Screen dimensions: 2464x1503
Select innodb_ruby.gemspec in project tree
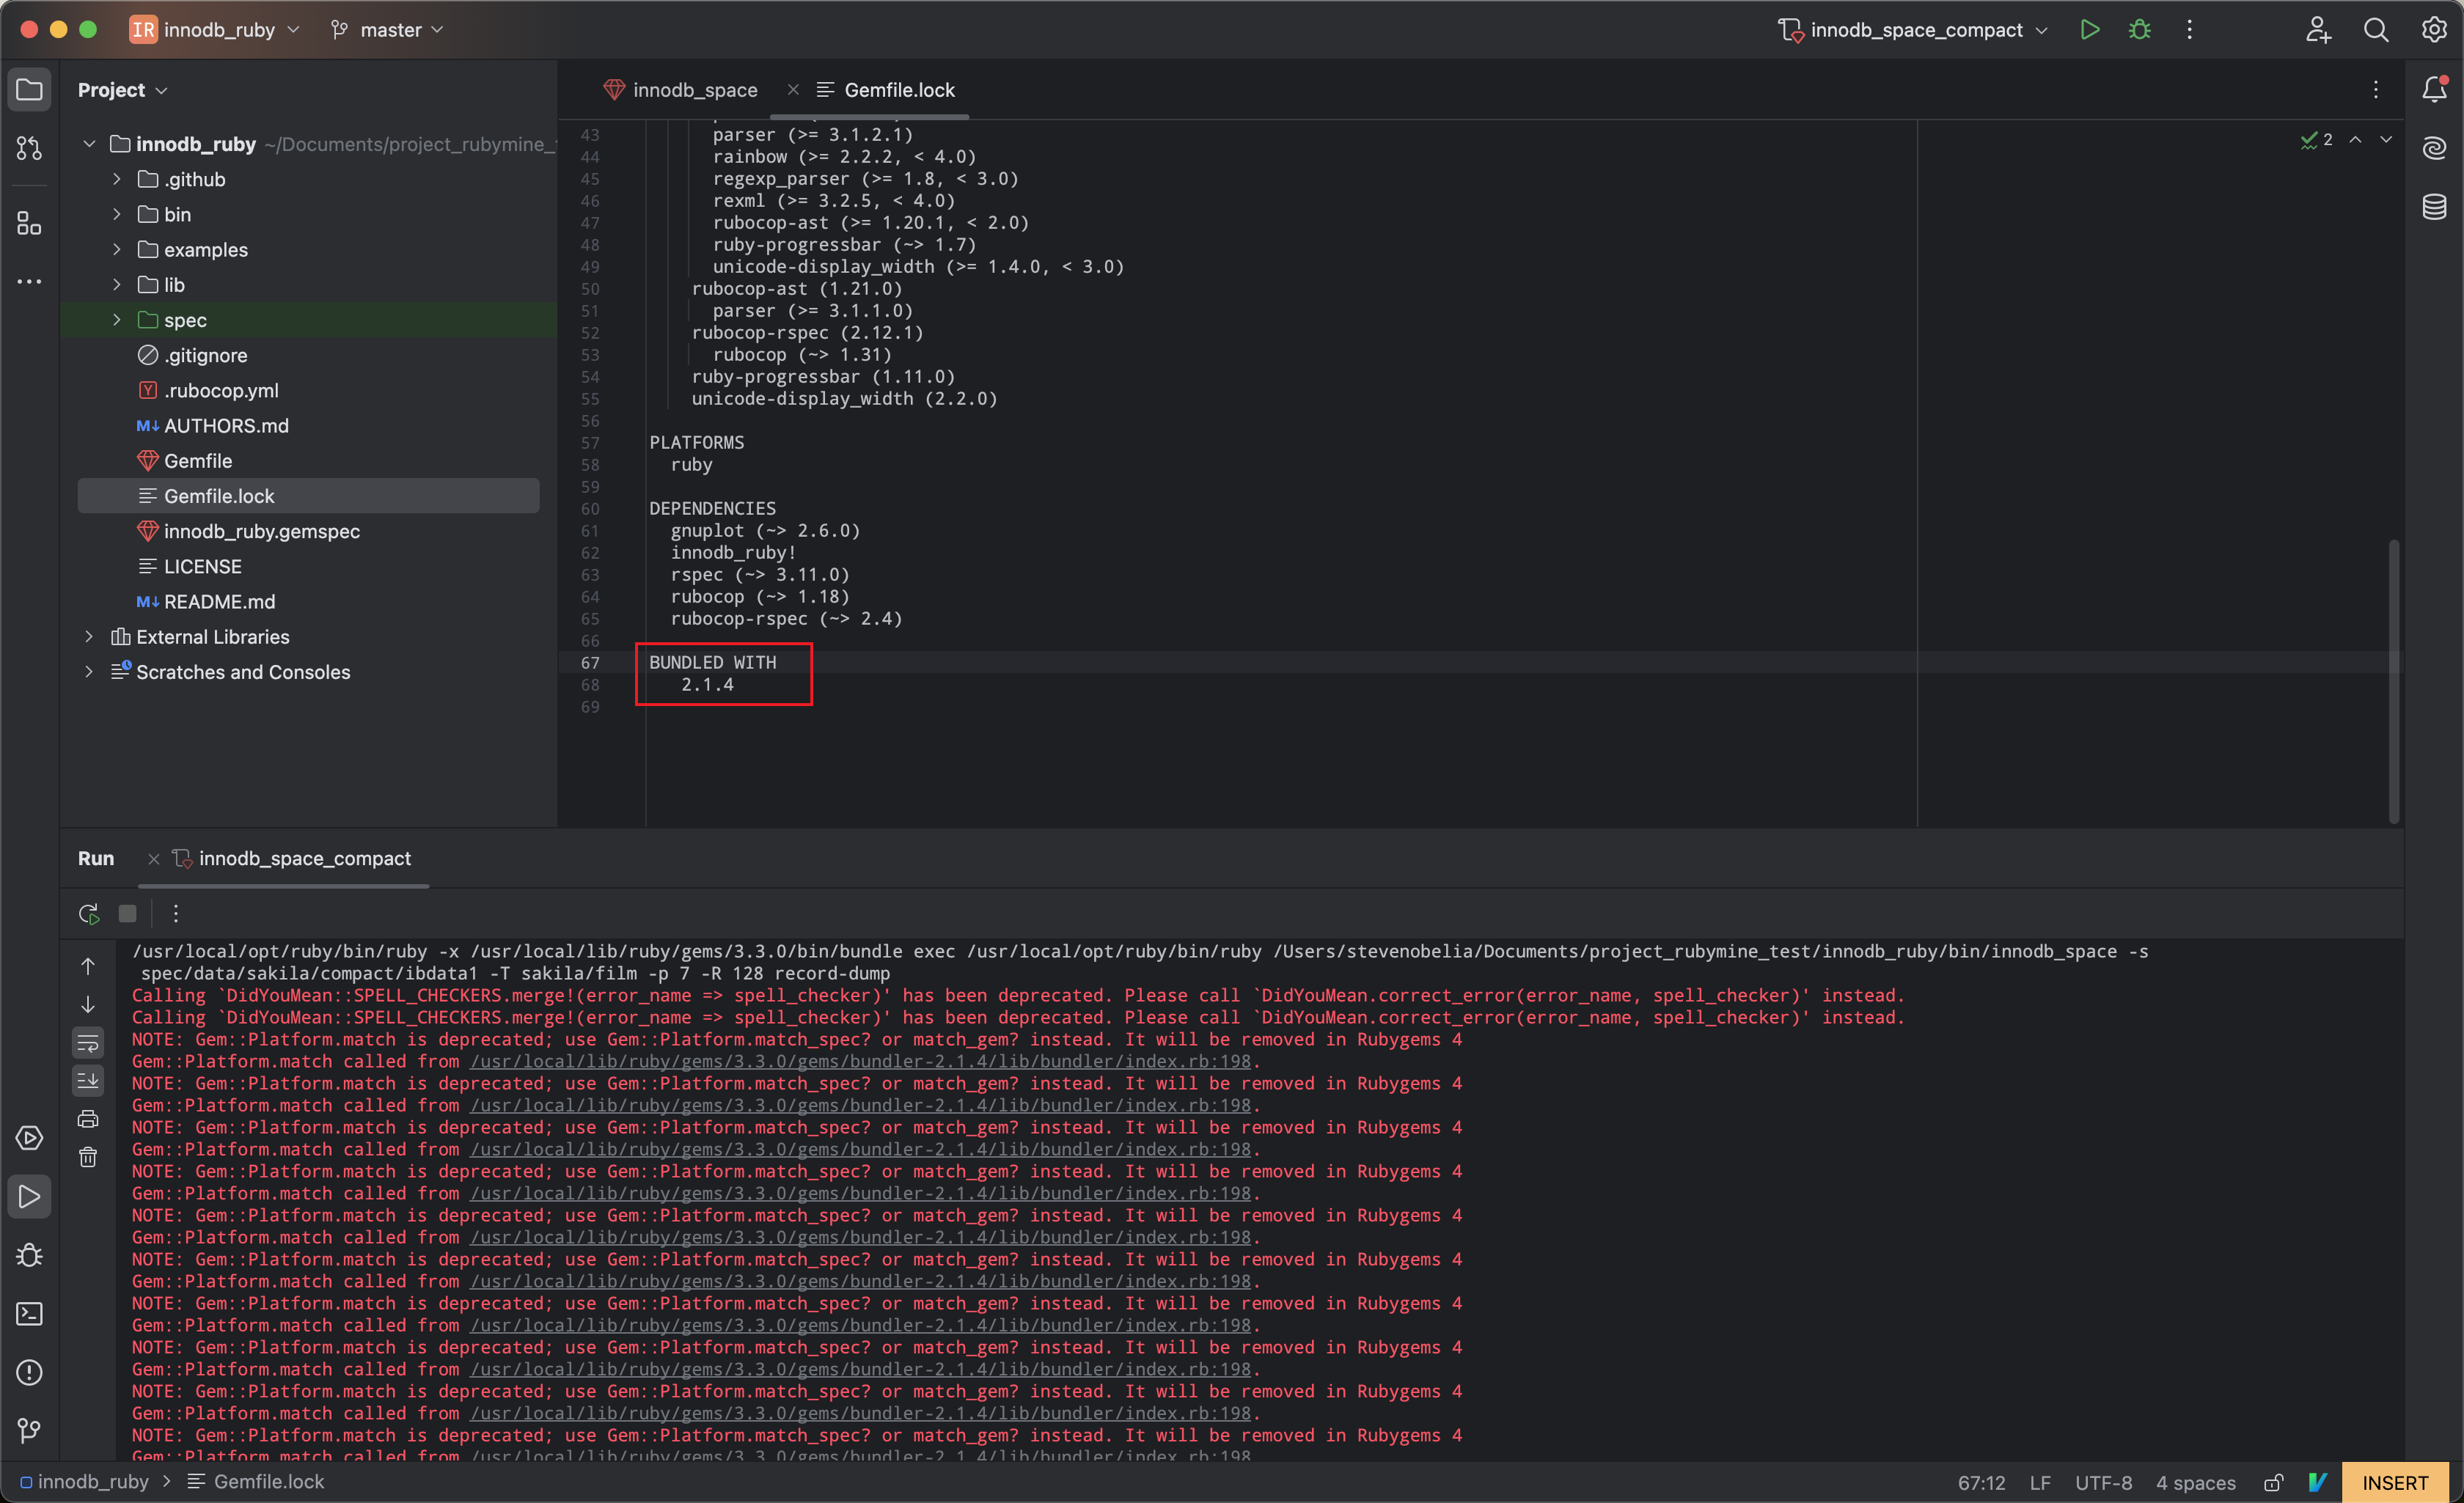(261, 531)
